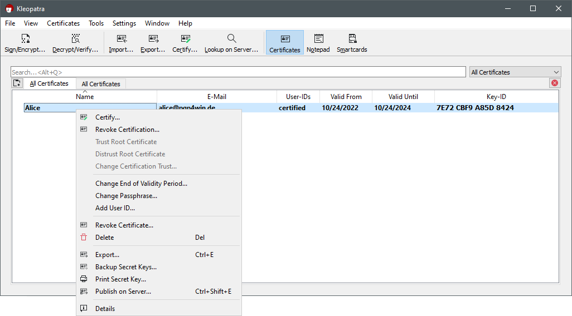The image size is (572, 316).
Task: Click the new tab icon beside tabs
Action: (17, 83)
